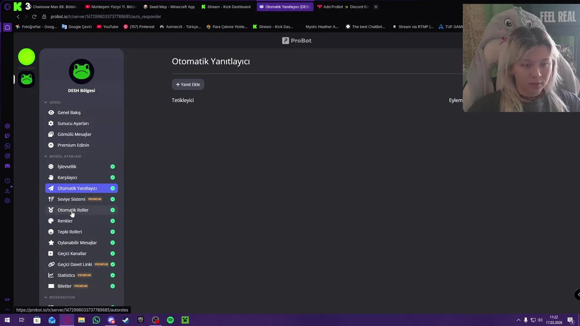
Task: Click the smiley icon beside Tepki Rolleri
Action: (x=51, y=232)
